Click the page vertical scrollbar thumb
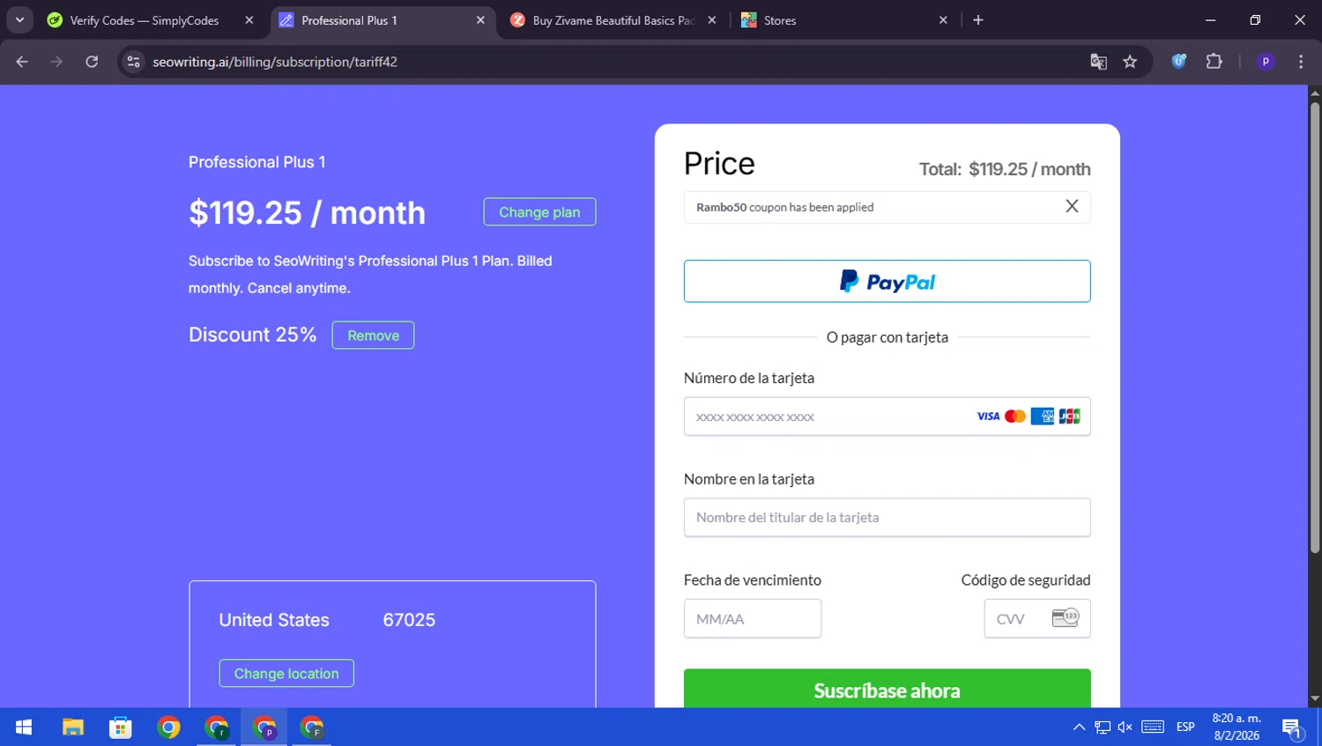This screenshot has height=746, width=1322. click(1315, 328)
